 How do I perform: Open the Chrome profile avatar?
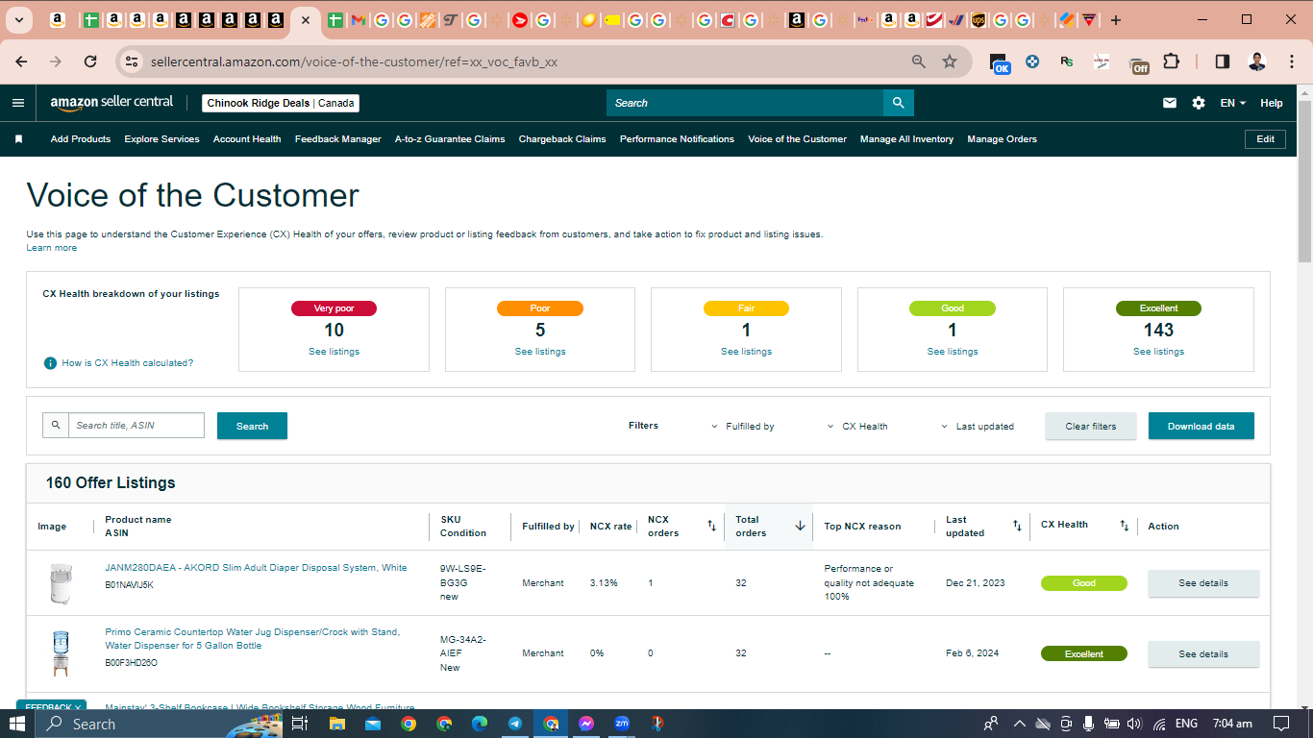pos(1257,61)
